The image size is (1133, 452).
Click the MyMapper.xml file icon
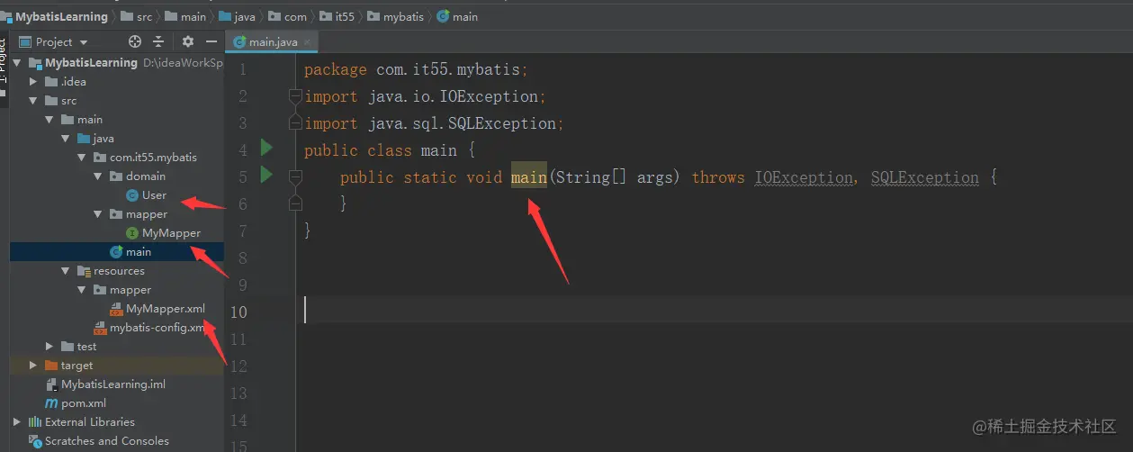(116, 309)
